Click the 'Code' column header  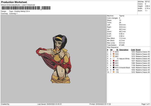coord(133,50)
